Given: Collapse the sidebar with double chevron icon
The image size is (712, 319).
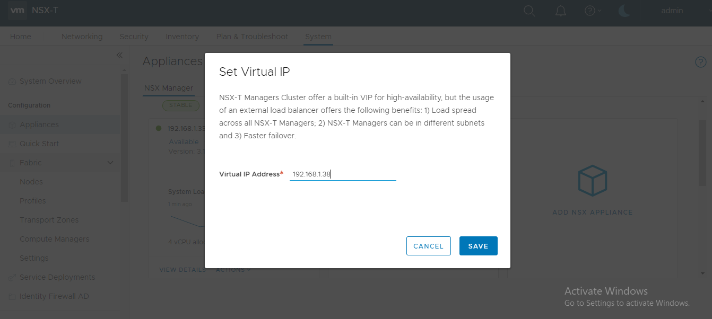Looking at the screenshot, I should 119,55.
